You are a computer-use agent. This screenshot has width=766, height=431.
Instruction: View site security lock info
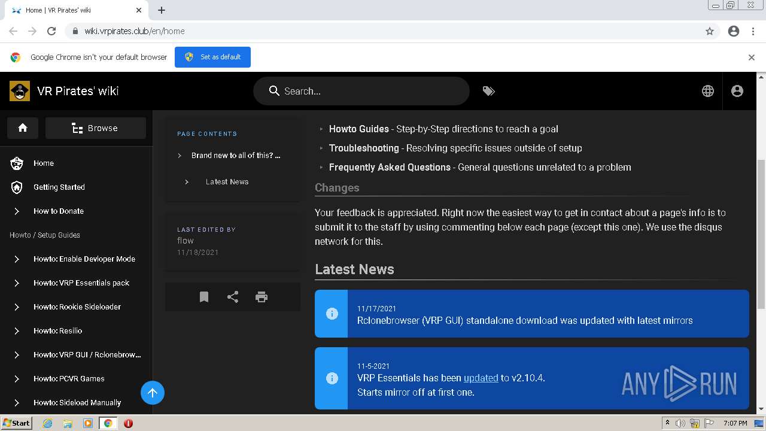(x=75, y=31)
